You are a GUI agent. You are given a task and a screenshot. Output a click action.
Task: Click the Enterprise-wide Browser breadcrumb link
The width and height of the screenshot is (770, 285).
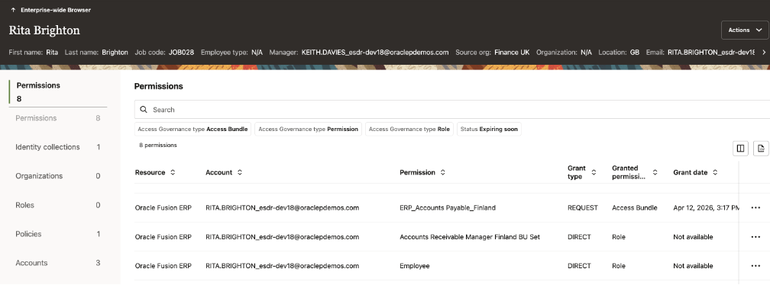click(56, 10)
